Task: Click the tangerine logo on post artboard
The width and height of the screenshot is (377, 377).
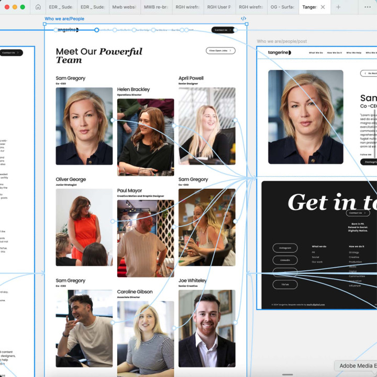Action: pos(279,53)
